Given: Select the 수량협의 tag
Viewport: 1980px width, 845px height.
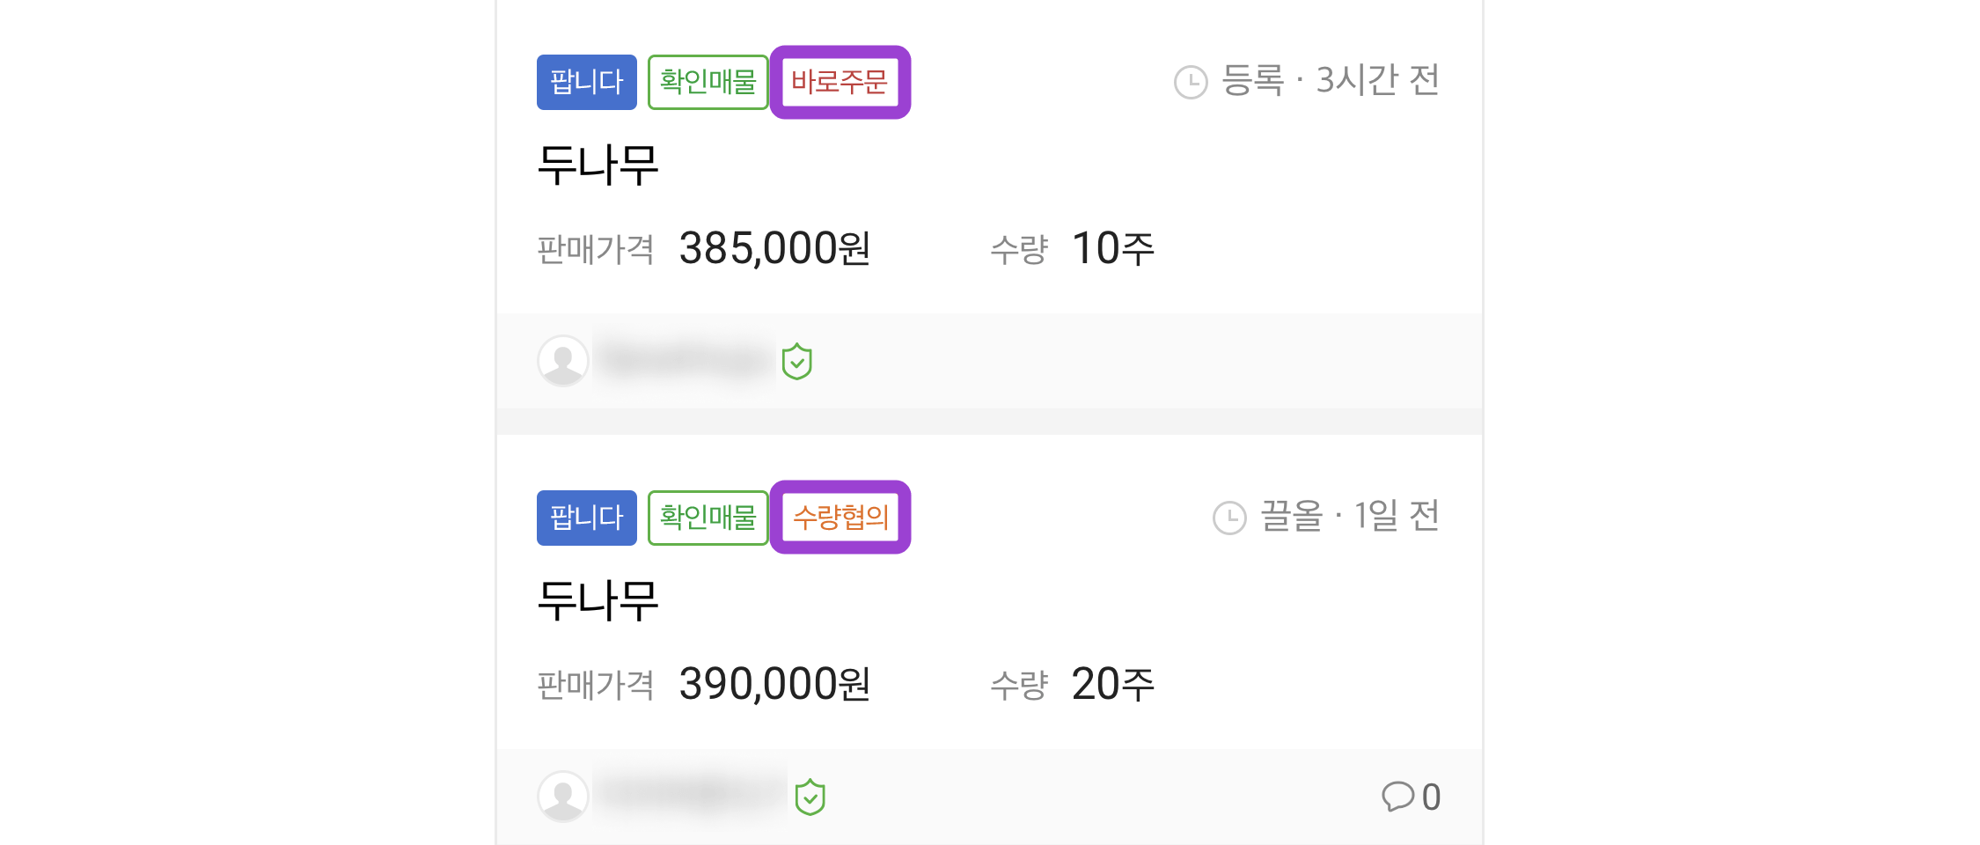Looking at the screenshot, I should click(x=840, y=518).
